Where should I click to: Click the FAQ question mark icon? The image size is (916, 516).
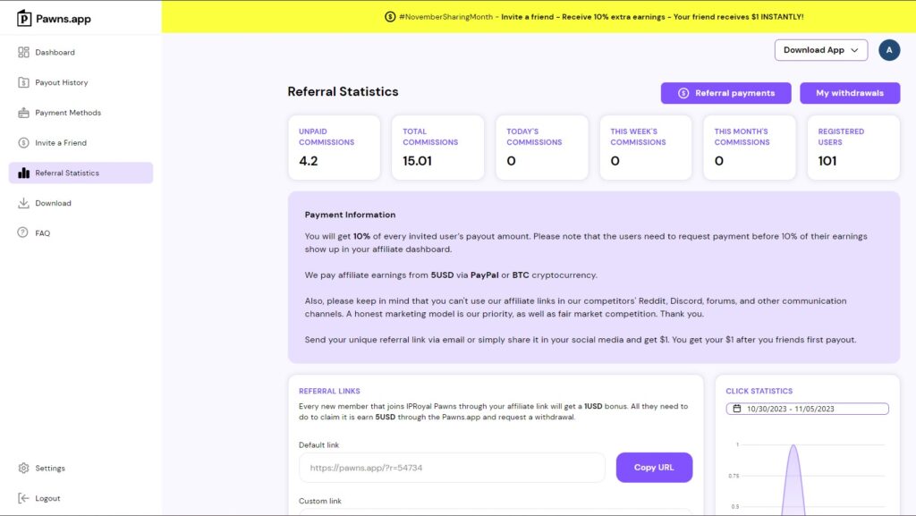(x=22, y=233)
